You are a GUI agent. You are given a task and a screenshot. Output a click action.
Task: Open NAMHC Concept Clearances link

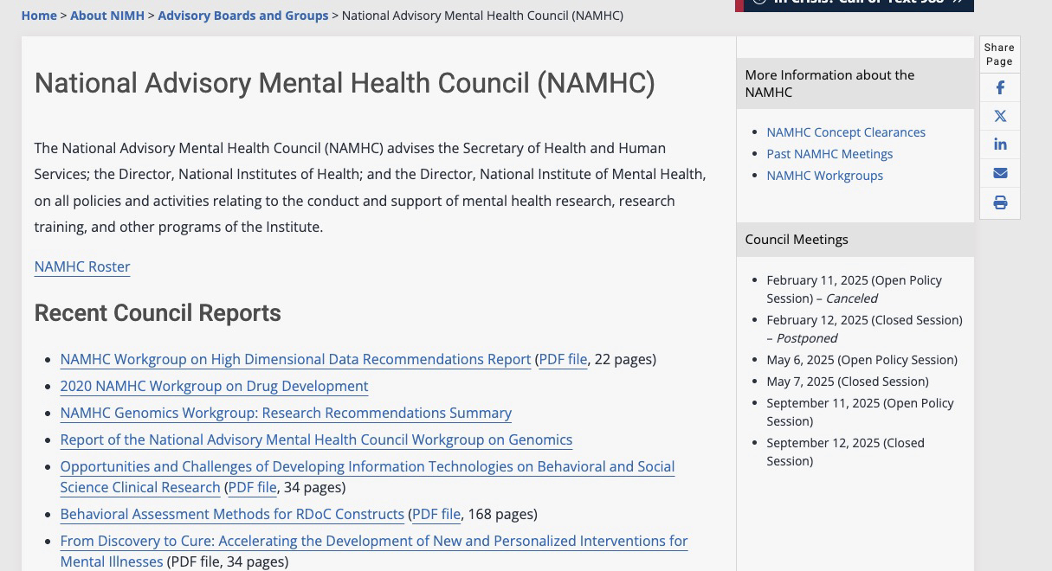tap(846, 132)
